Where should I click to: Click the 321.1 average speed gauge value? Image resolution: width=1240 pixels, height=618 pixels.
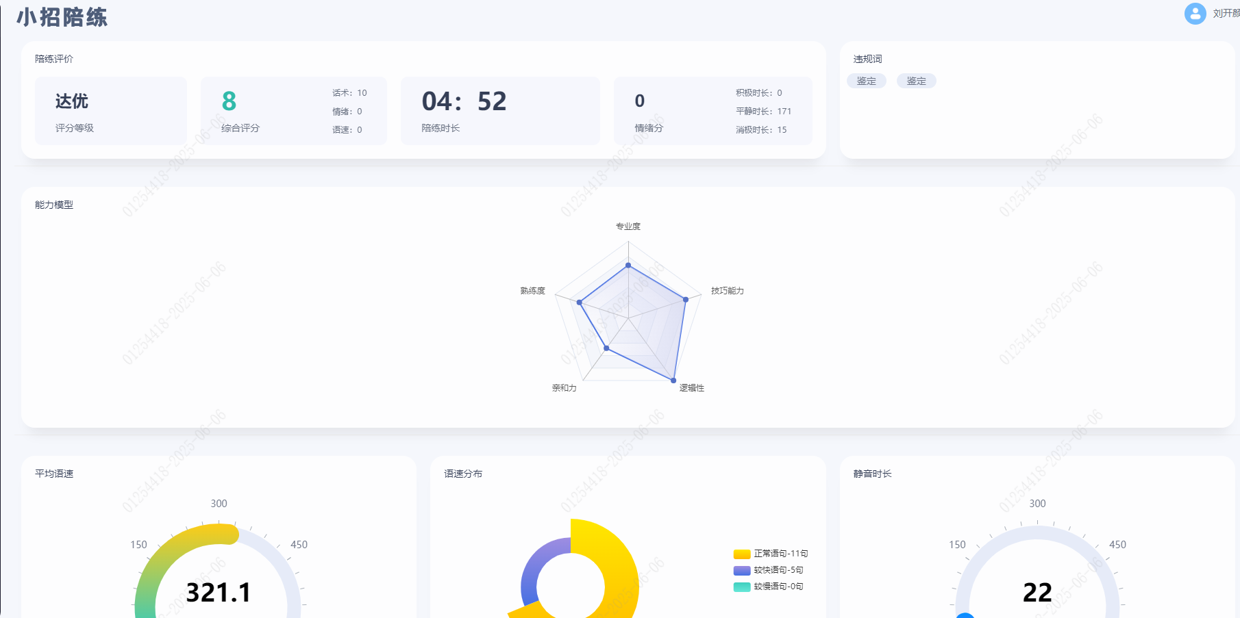click(x=219, y=593)
